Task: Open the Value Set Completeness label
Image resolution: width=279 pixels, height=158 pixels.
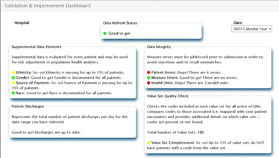Action: pyautogui.click(x=173, y=143)
